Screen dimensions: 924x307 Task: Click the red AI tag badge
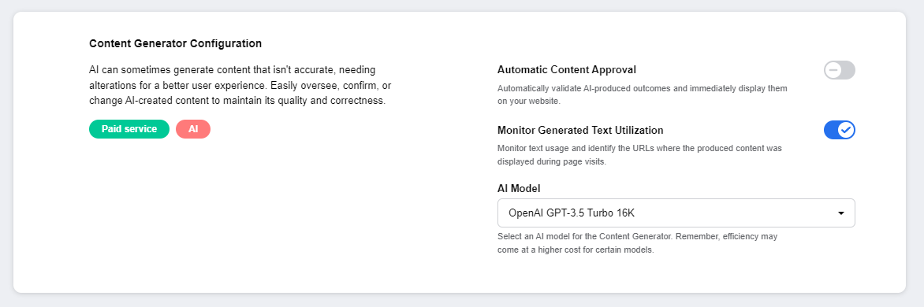coord(193,129)
